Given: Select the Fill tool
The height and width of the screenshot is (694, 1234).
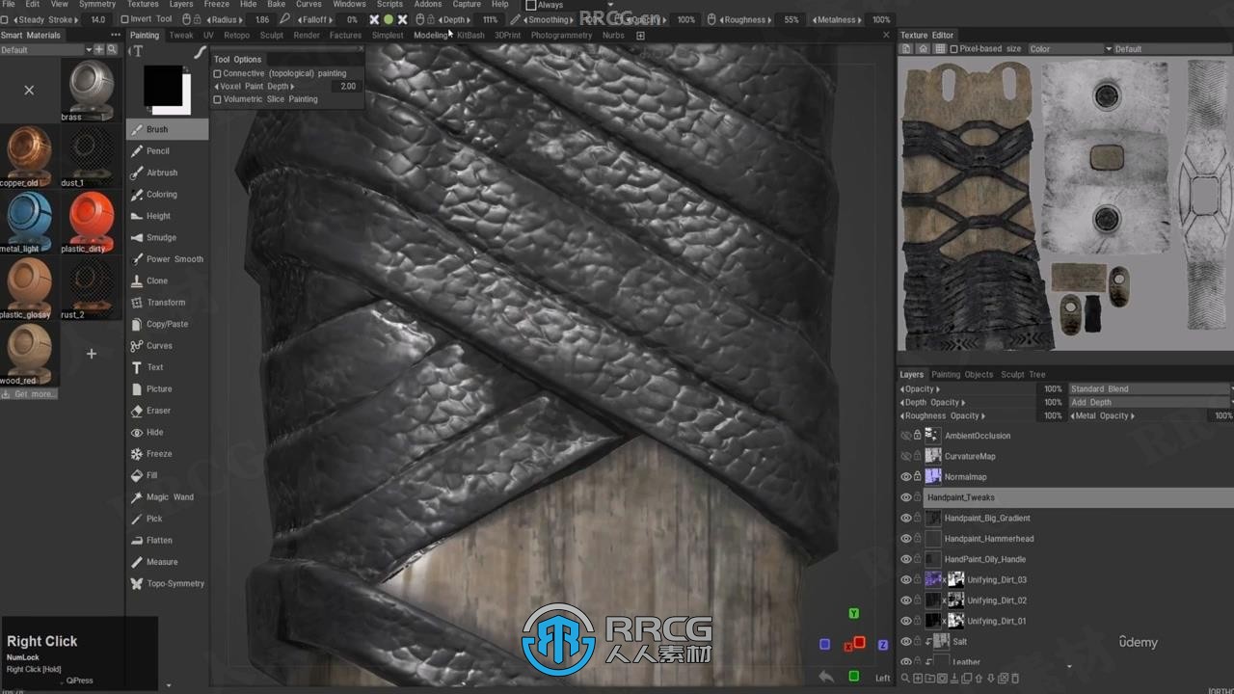Looking at the screenshot, I should click(x=167, y=475).
